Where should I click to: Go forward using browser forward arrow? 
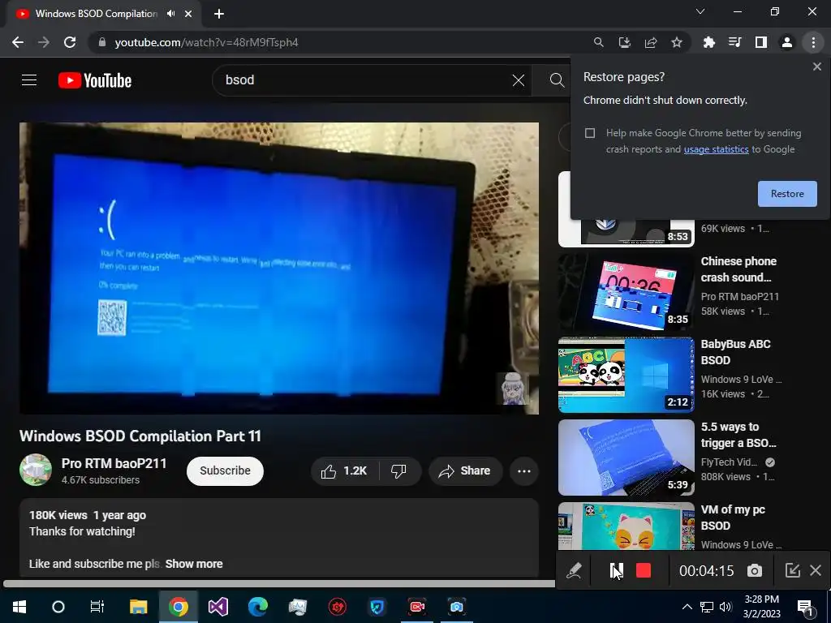coord(44,42)
